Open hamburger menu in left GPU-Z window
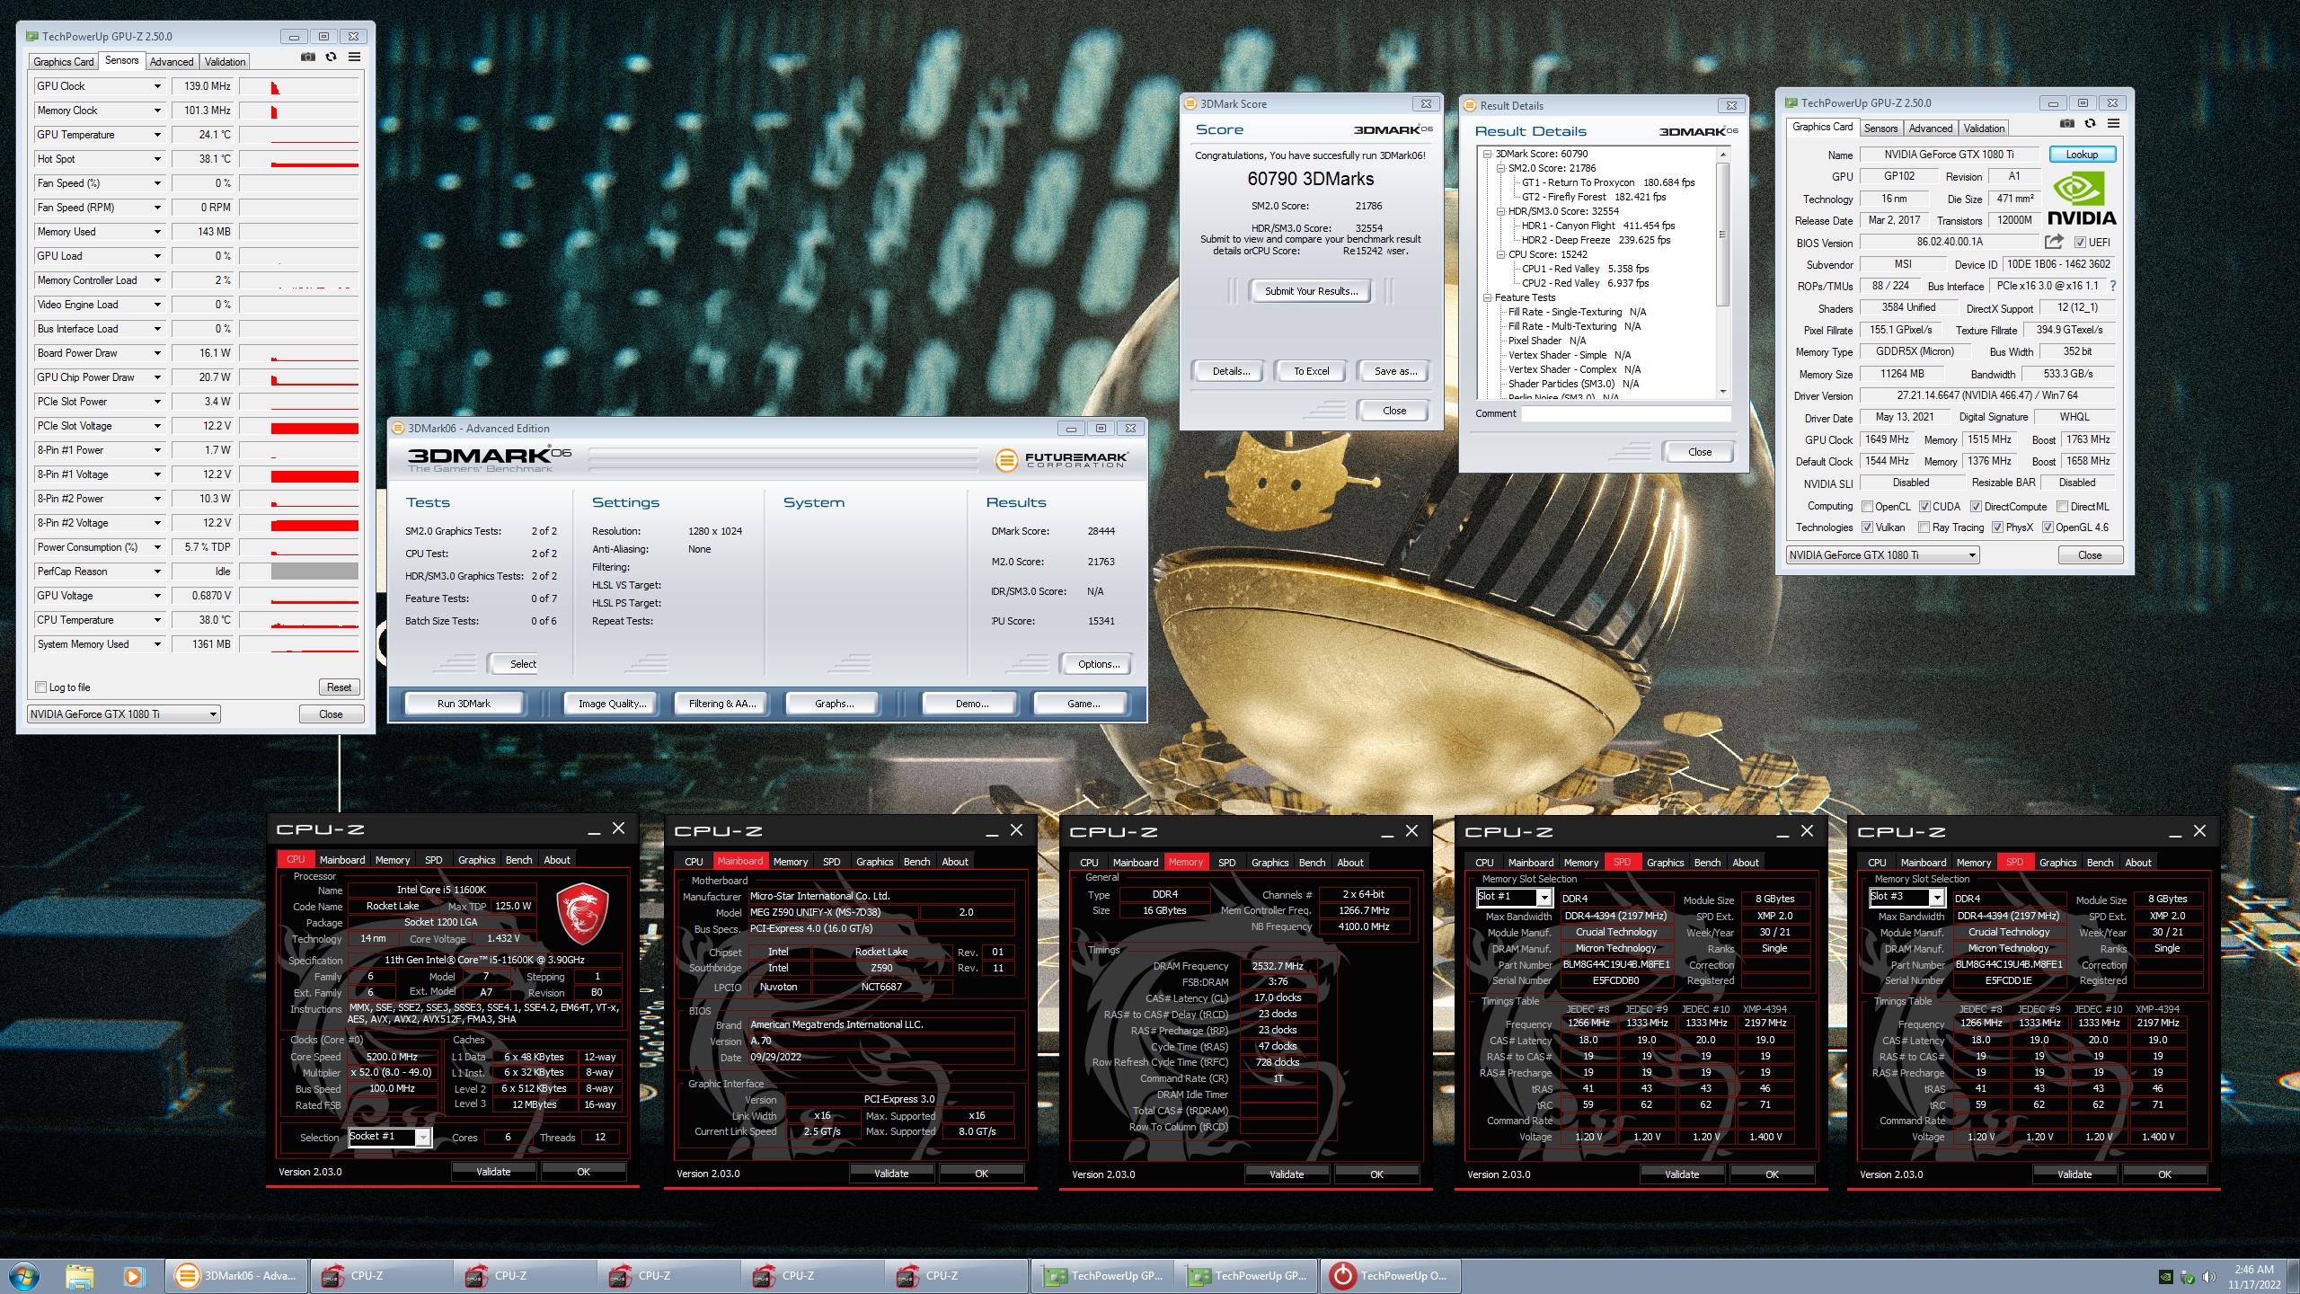Screen dimensions: 2300x1294 pyautogui.click(x=355, y=58)
